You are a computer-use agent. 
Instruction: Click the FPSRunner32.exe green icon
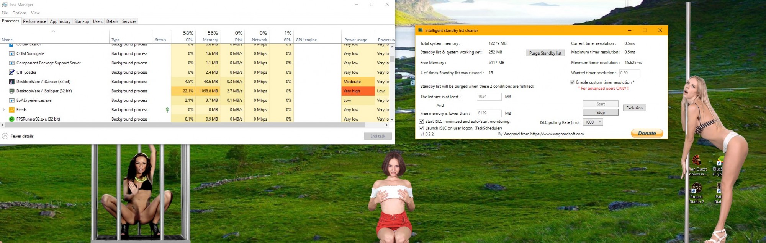coord(11,119)
